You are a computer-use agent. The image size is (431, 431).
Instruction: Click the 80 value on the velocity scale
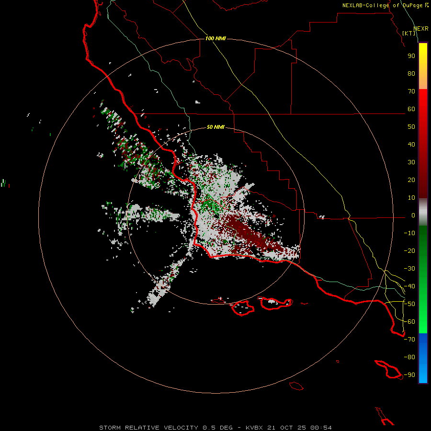point(411,74)
